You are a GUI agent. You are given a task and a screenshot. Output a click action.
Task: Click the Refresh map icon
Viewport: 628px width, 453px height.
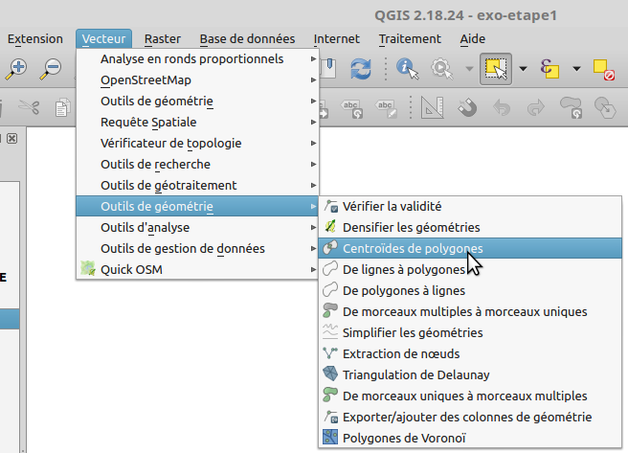tap(361, 68)
